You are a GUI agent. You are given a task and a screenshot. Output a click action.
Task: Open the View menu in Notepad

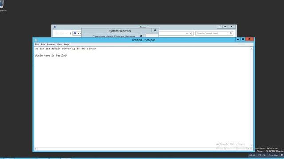point(59,45)
